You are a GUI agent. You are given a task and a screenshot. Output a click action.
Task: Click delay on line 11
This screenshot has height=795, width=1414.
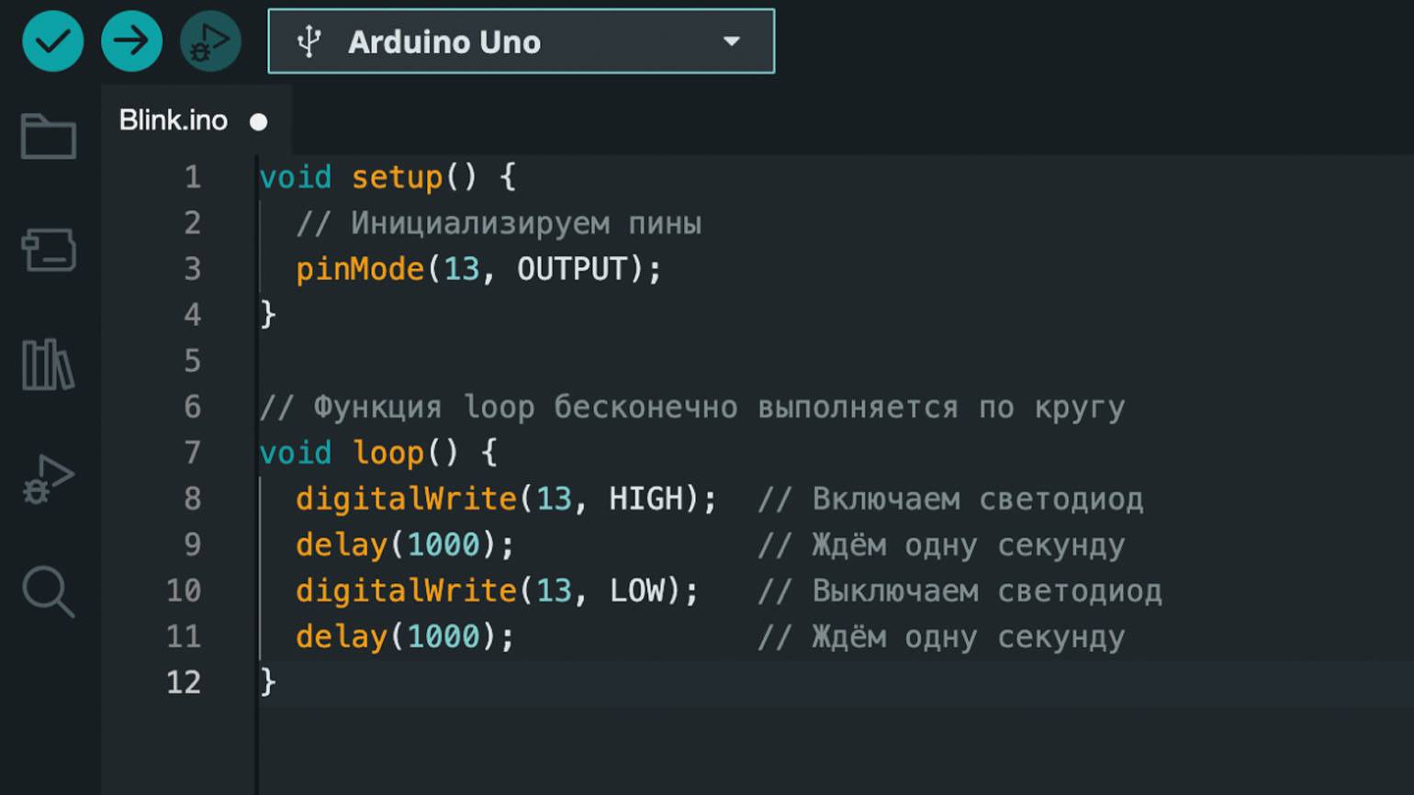(x=342, y=636)
